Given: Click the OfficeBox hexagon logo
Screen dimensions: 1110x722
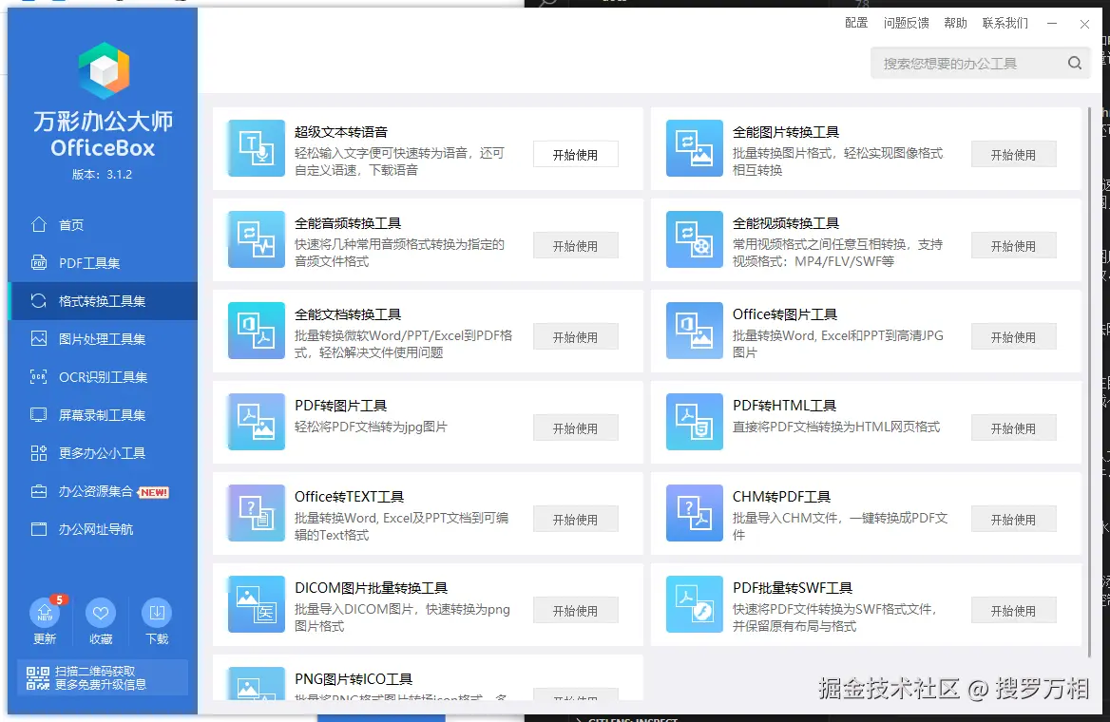Looking at the screenshot, I should (x=104, y=70).
